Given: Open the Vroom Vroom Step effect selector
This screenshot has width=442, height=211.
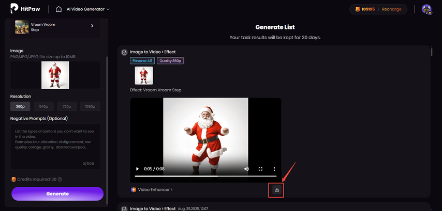Looking at the screenshot, I should [55, 27].
